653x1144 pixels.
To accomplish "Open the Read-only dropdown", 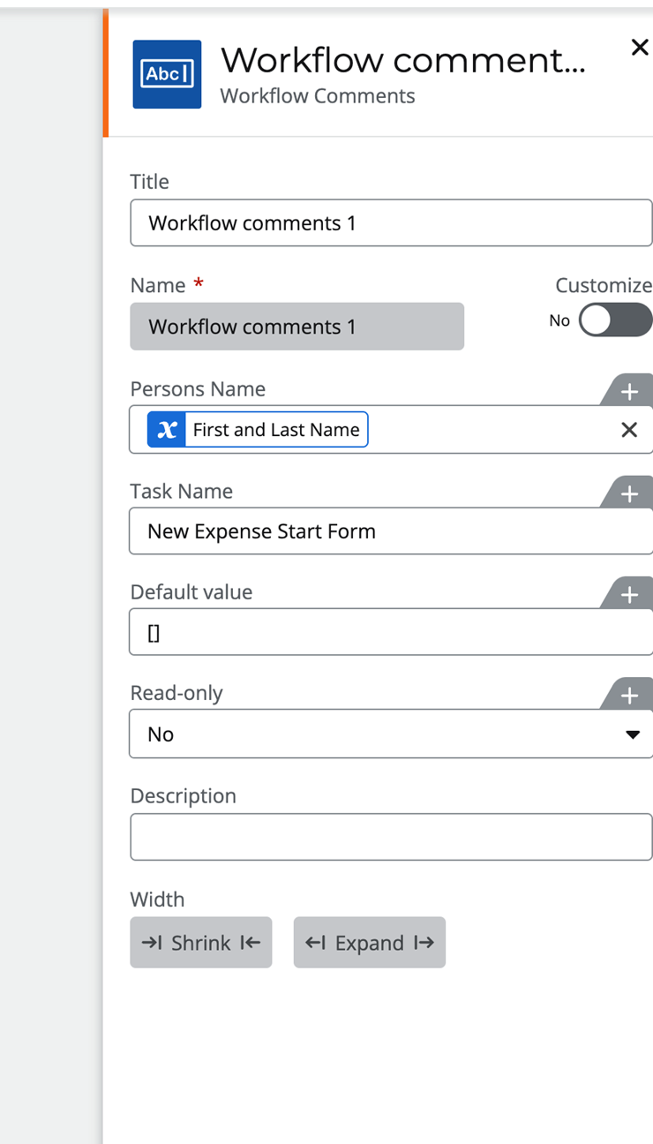I will (x=390, y=734).
